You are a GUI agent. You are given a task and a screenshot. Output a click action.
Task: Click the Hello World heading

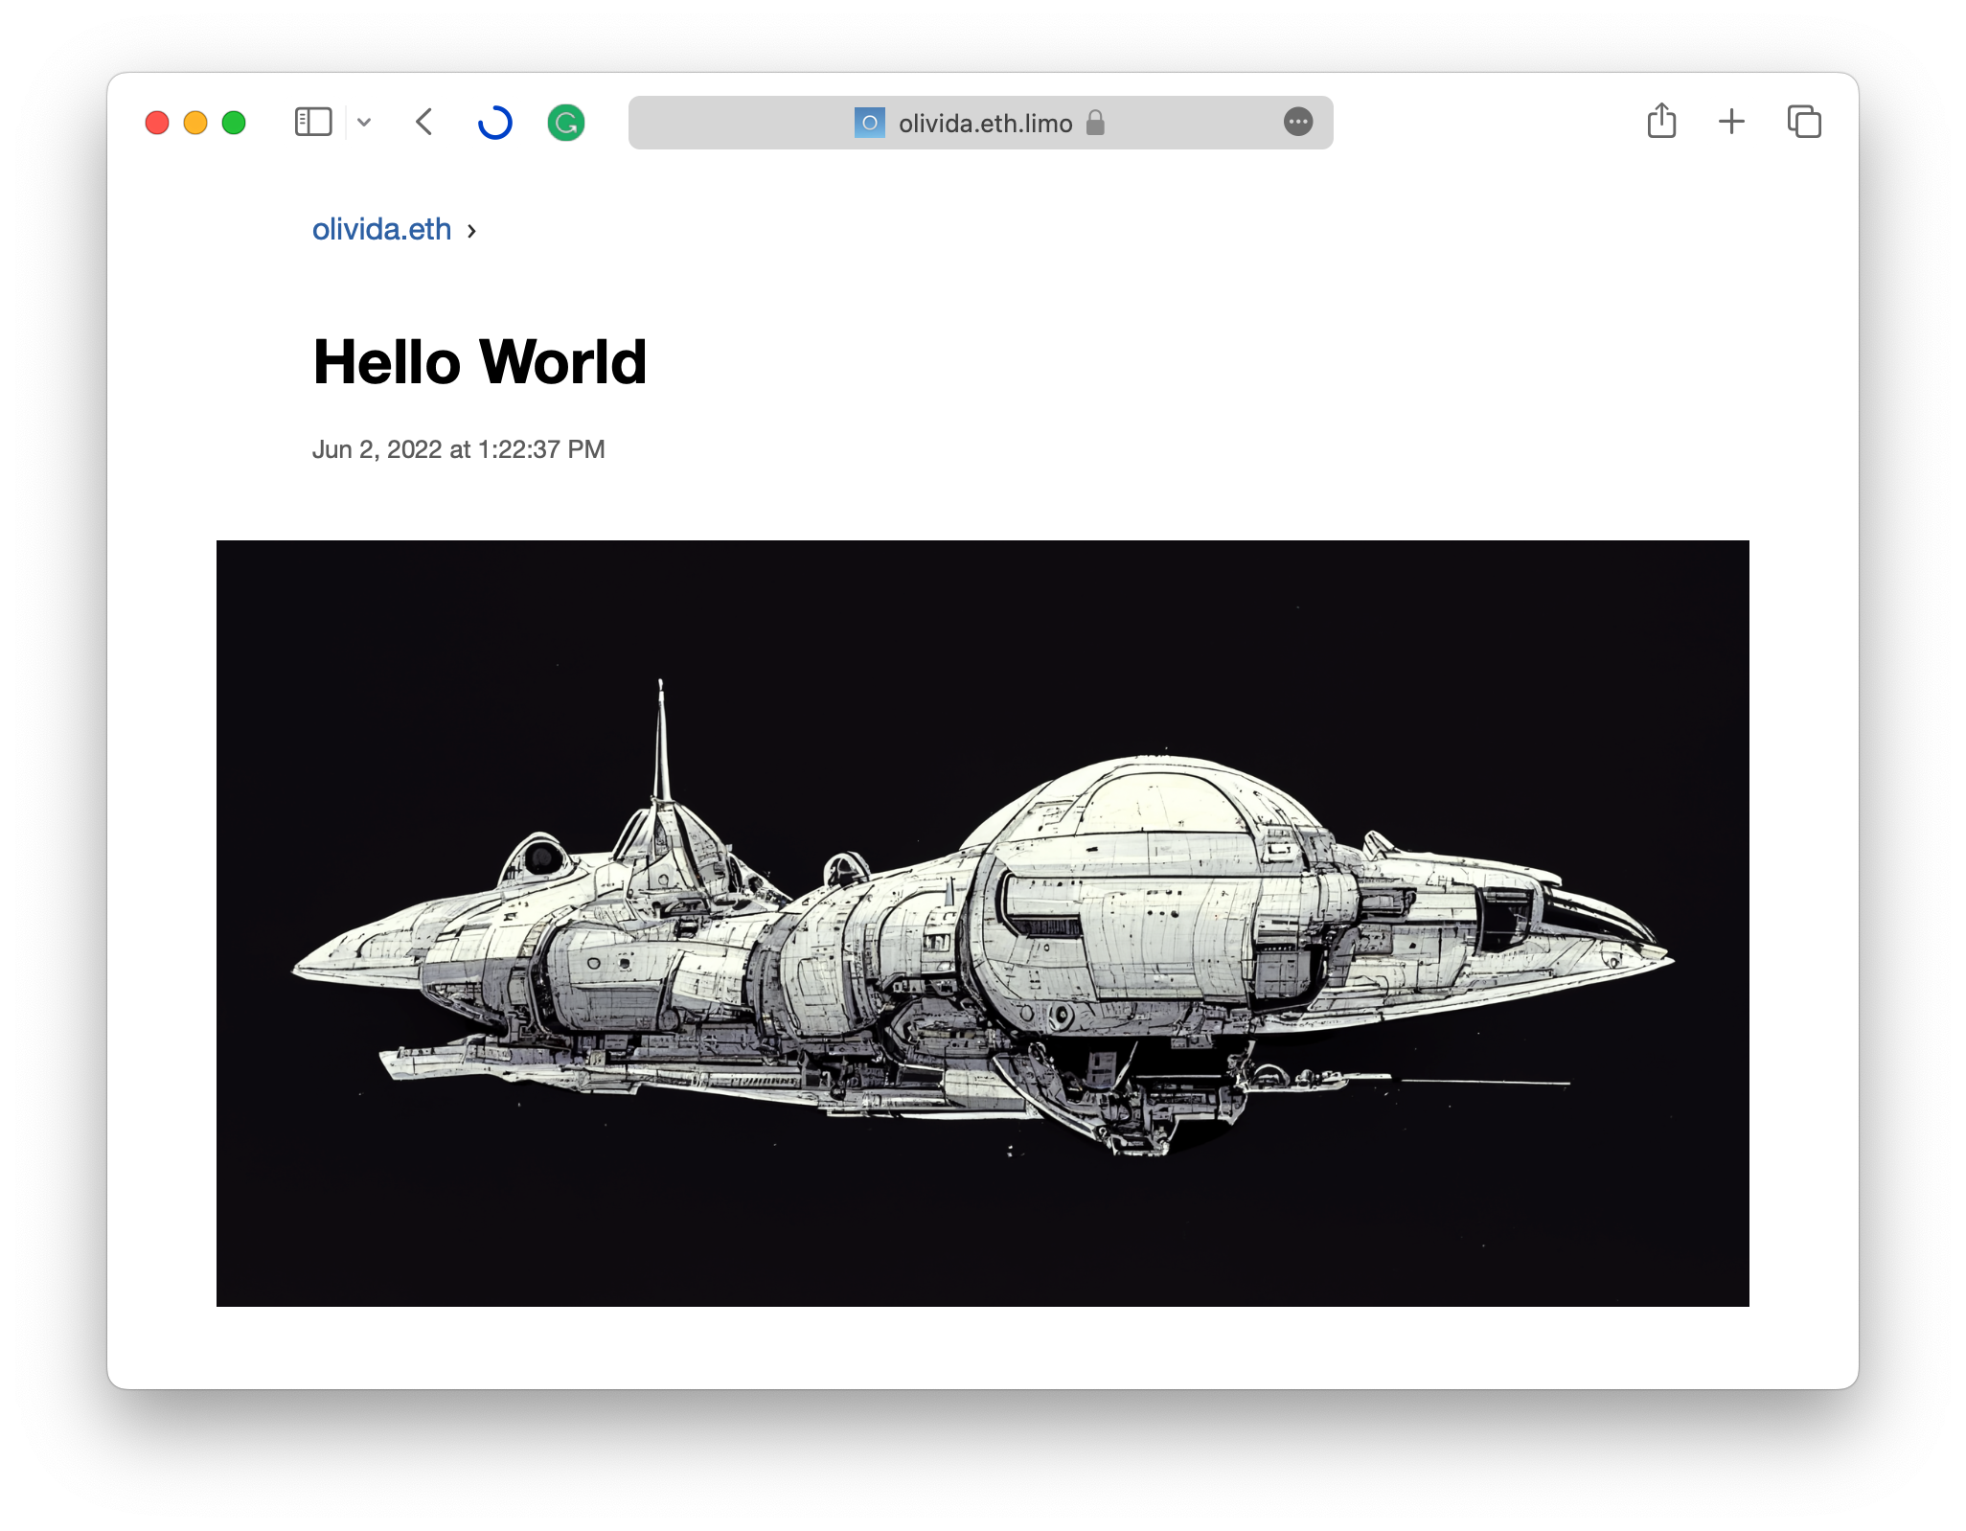point(480,362)
